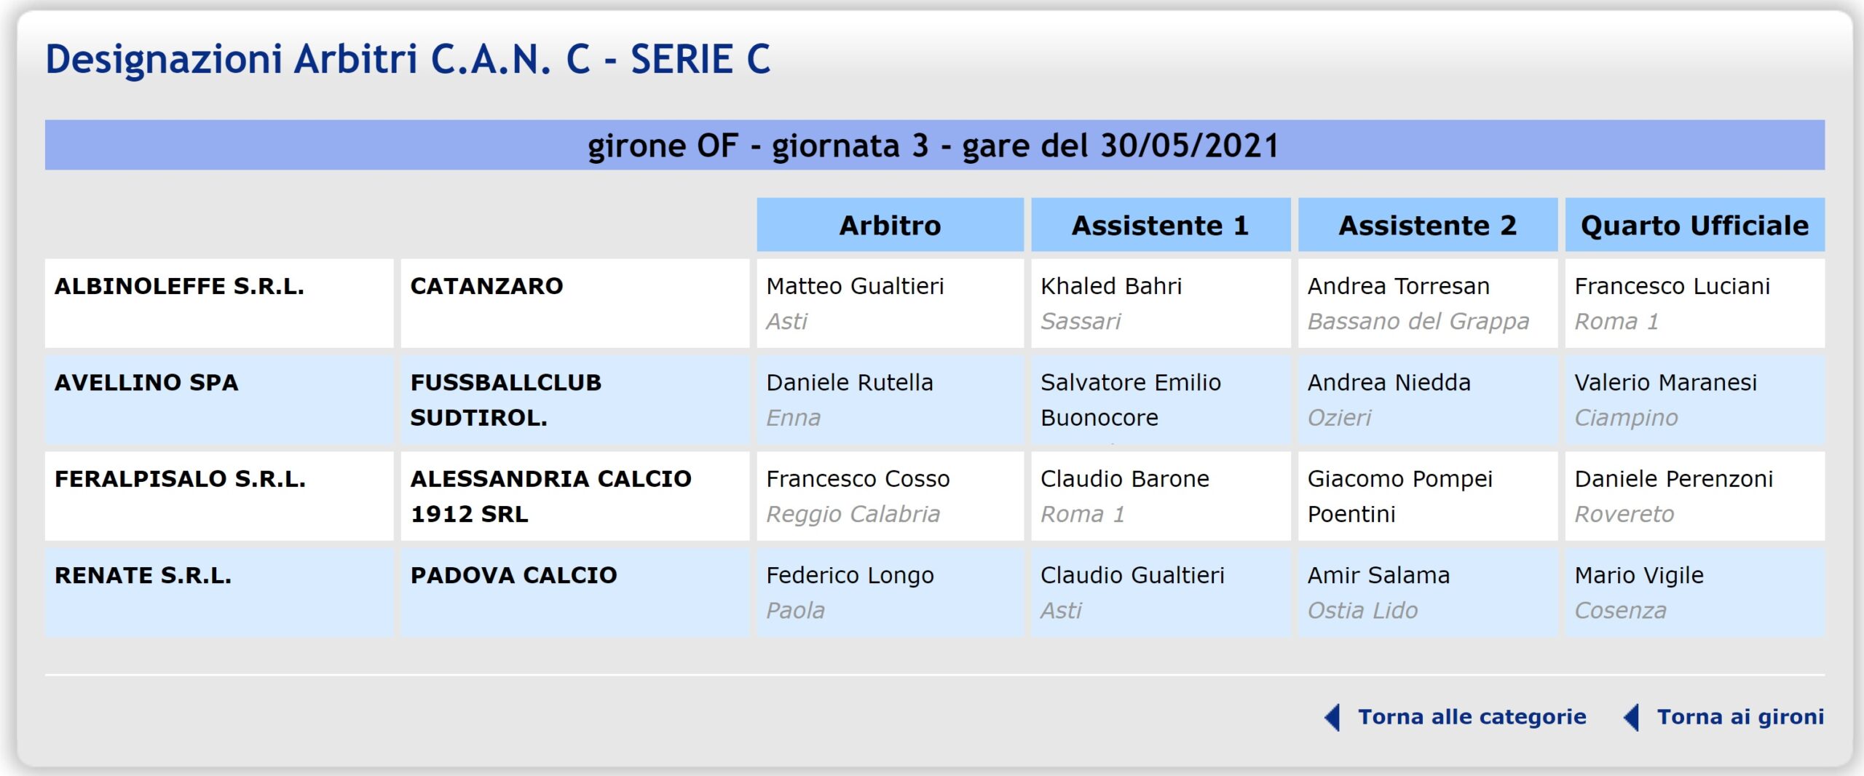This screenshot has height=776, width=1864.
Task: Click the arrow icon beside Torna alle categorie
Action: (1332, 718)
